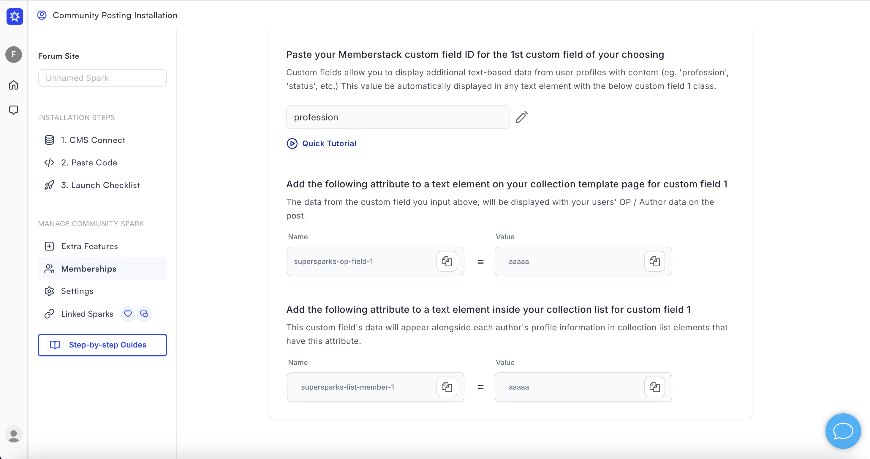This screenshot has height=459, width=870.
Task: Copy the supersparks-op-field-1 attribute name
Action: 447,261
